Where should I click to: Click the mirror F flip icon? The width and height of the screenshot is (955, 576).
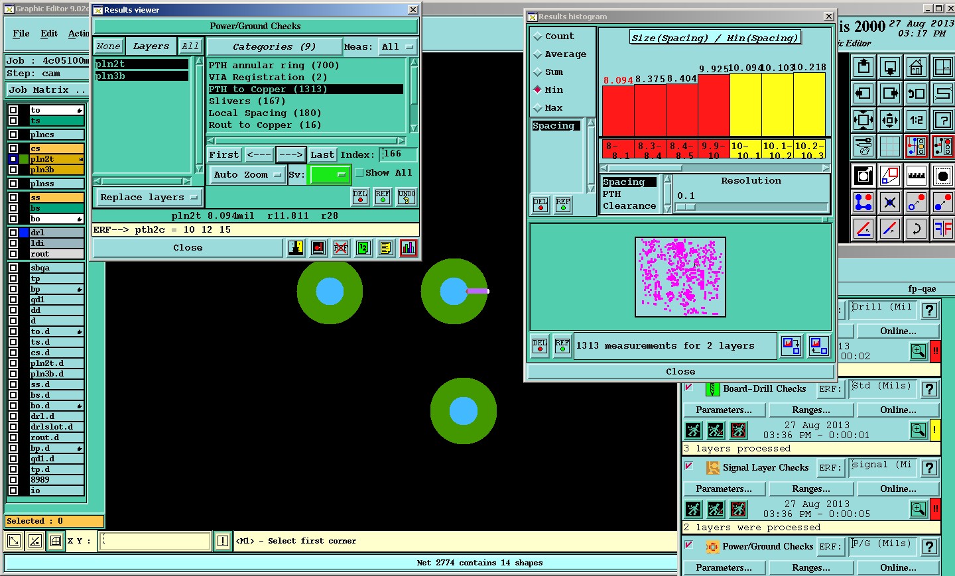click(943, 229)
